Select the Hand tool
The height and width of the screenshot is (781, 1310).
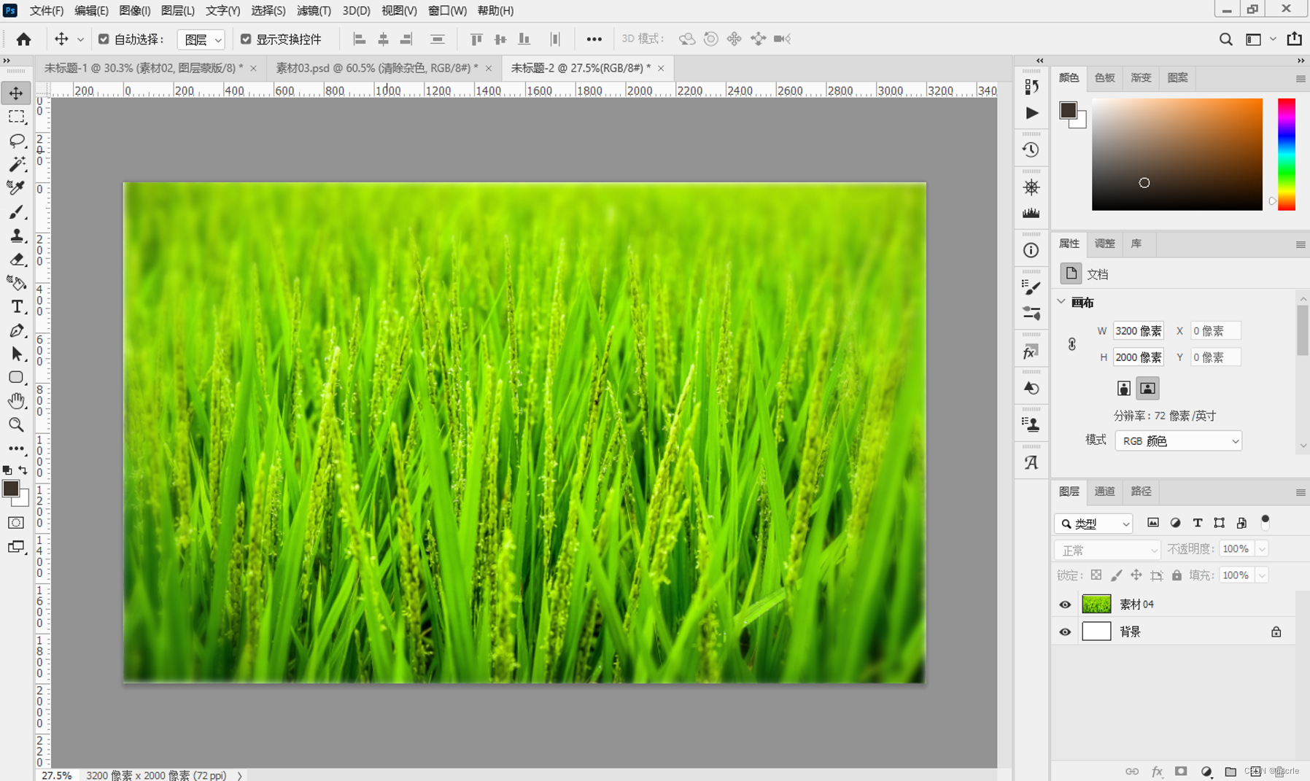point(16,400)
